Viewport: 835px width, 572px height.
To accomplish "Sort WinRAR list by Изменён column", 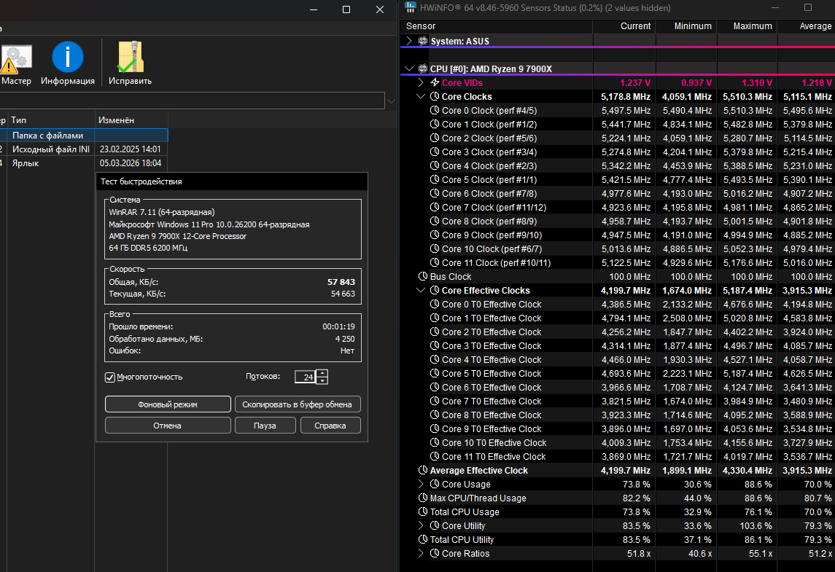I will [x=131, y=120].
